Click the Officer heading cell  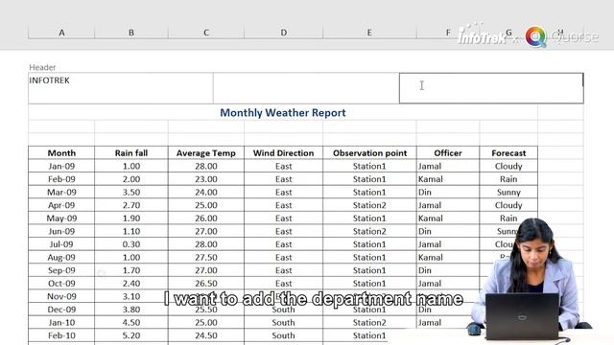point(448,153)
